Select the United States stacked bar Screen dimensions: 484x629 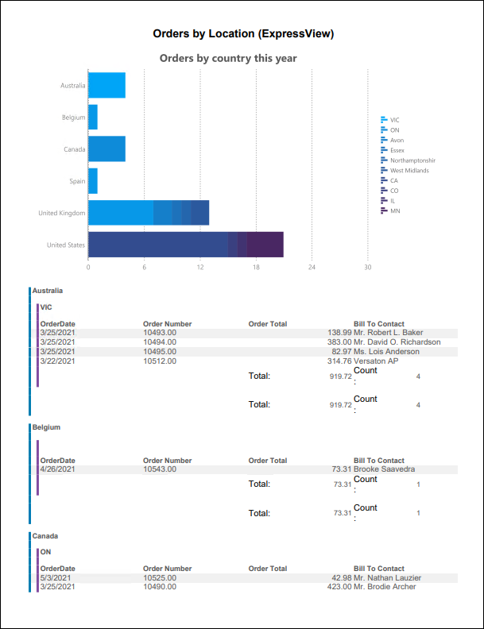186,245
